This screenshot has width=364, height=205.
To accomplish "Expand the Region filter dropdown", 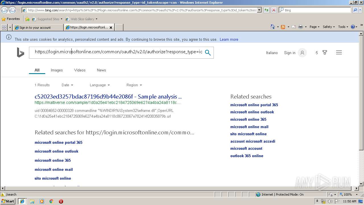I will coord(134,85).
